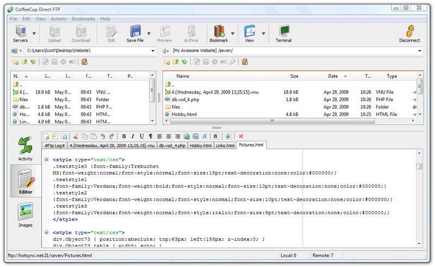Create a new document in editor
This screenshot has height=267, width=435.
click(x=46, y=136)
